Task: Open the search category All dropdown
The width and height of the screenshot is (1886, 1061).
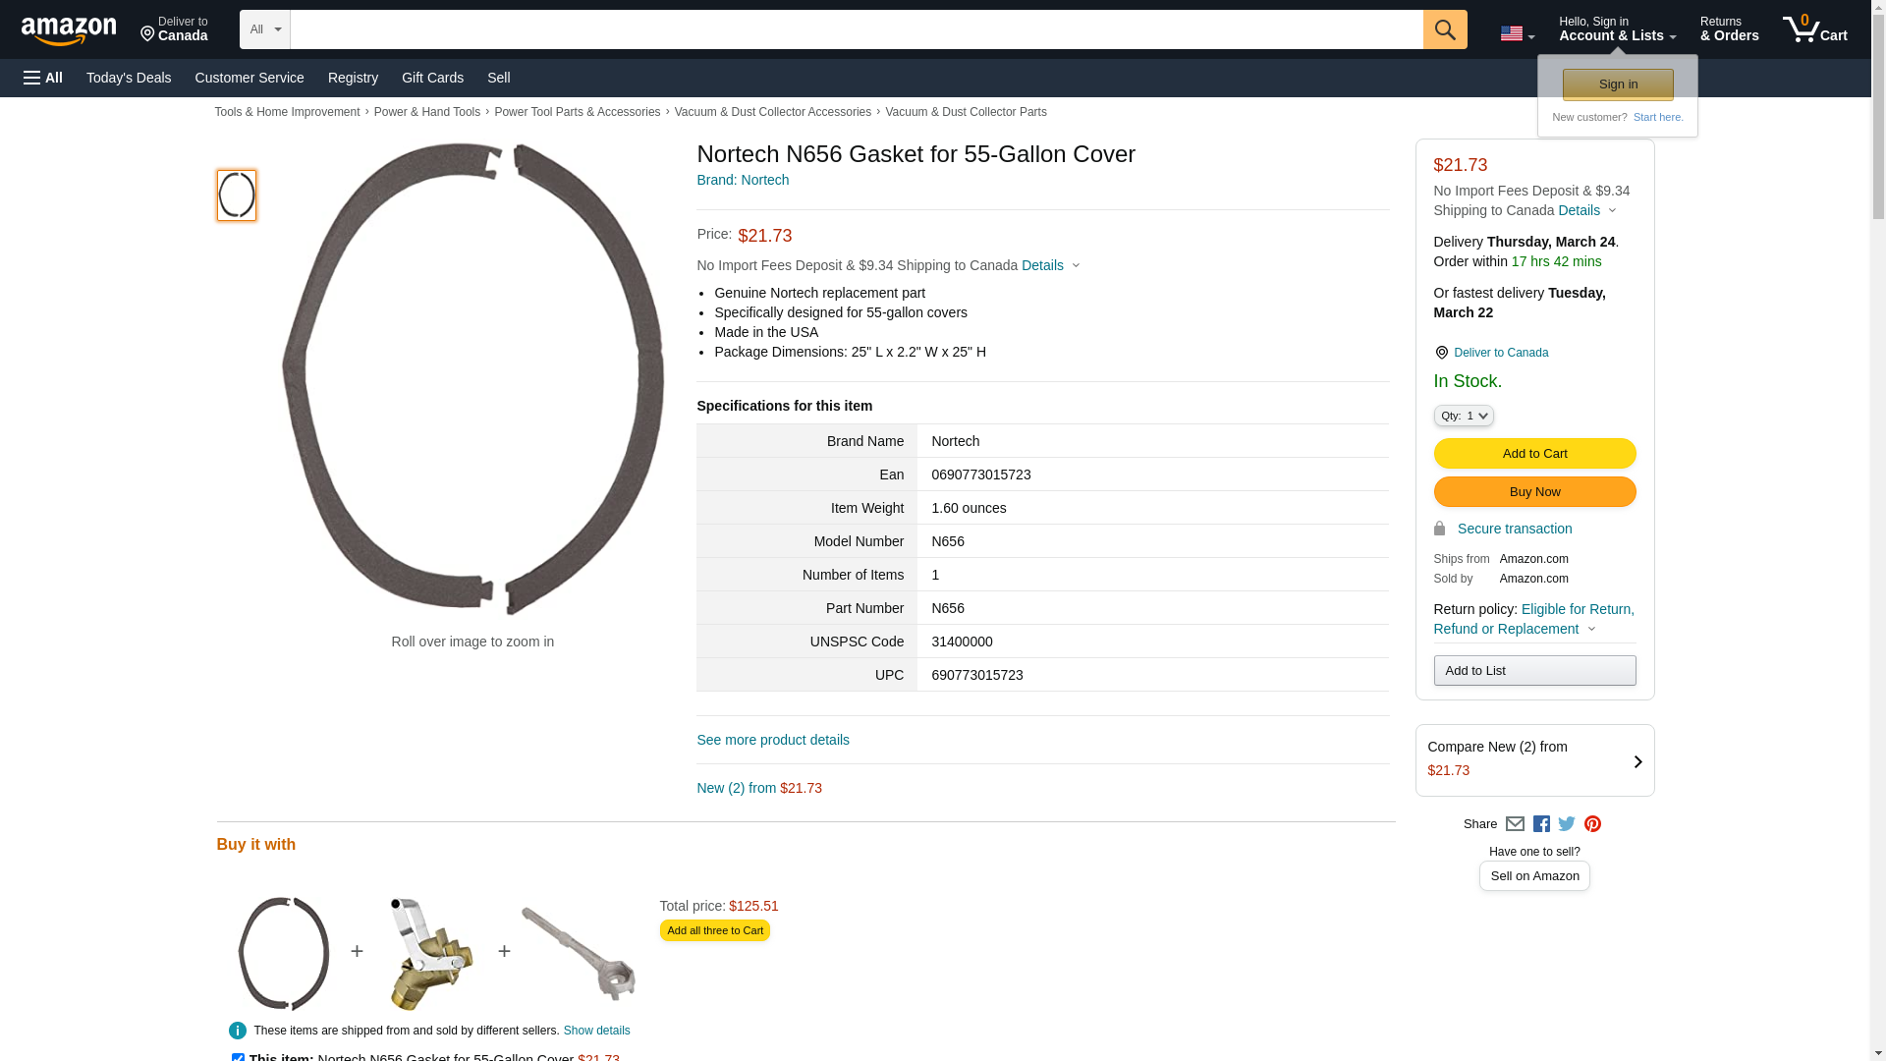Action: tap(264, 29)
